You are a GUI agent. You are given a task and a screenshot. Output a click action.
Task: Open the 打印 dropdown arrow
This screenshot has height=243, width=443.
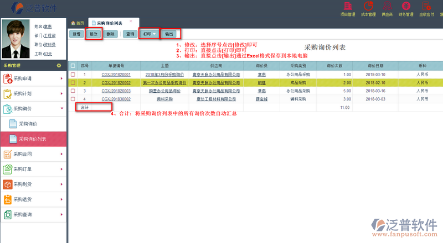coord(154,34)
